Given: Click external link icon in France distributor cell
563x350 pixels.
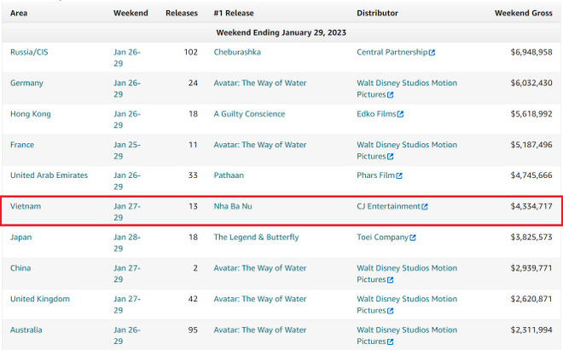Looking at the screenshot, I should [x=391, y=157].
